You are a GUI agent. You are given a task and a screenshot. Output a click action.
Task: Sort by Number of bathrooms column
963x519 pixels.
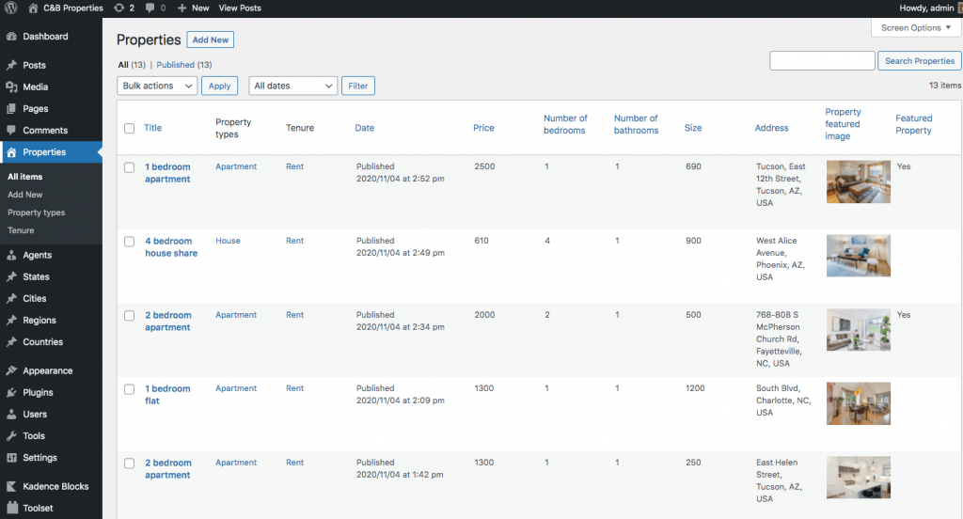pyautogui.click(x=637, y=124)
